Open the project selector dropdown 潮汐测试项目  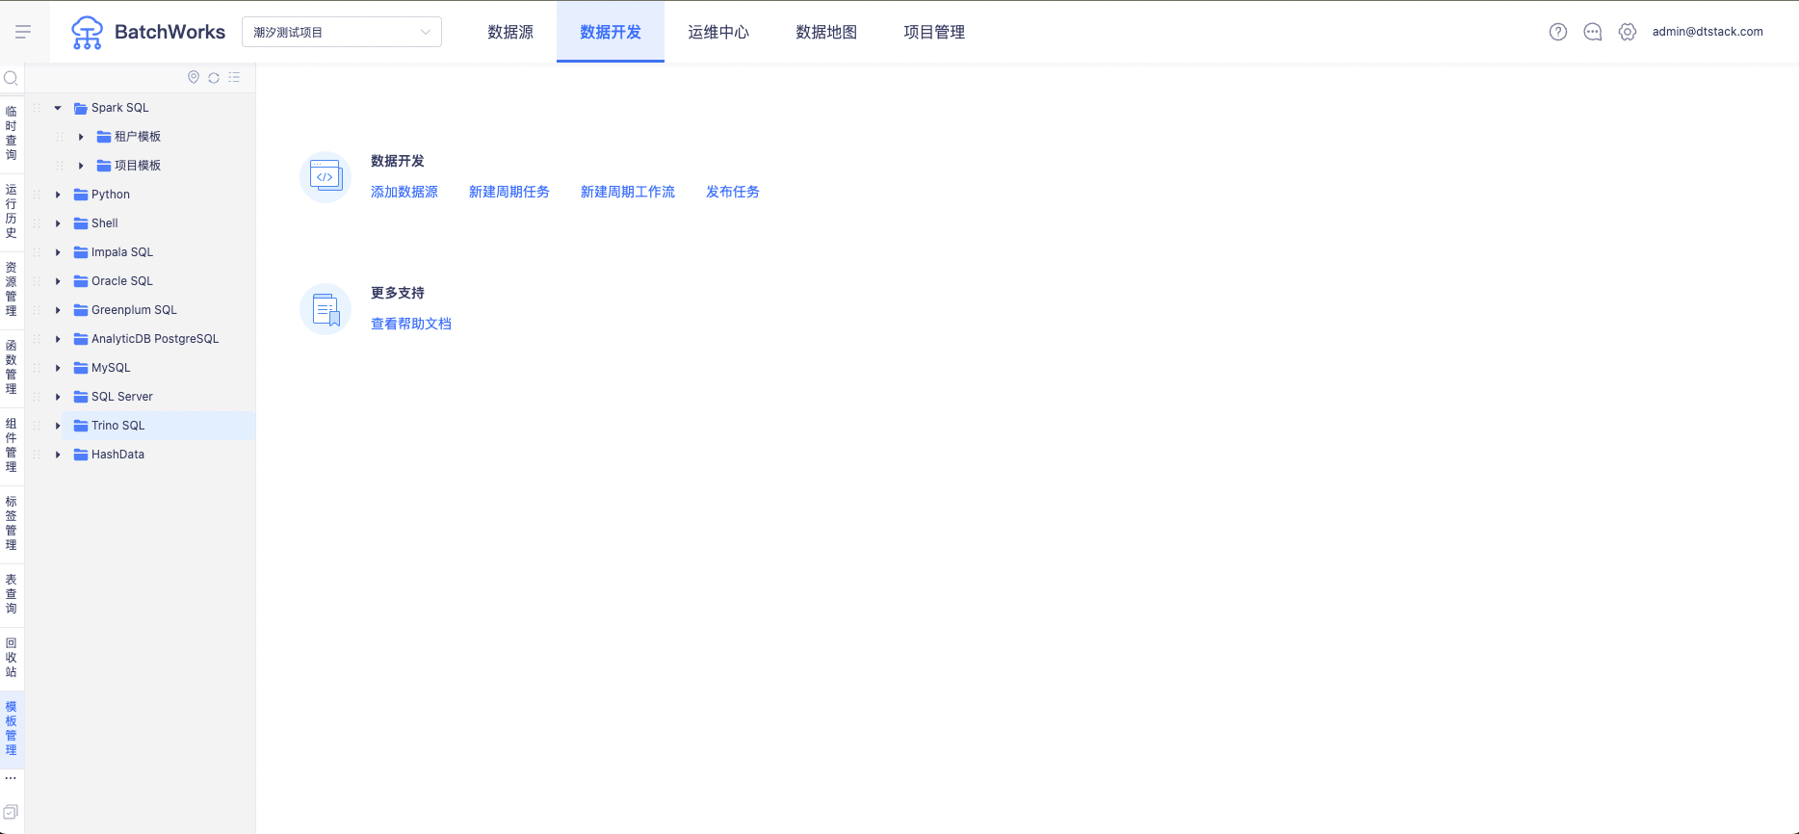[x=341, y=32]
